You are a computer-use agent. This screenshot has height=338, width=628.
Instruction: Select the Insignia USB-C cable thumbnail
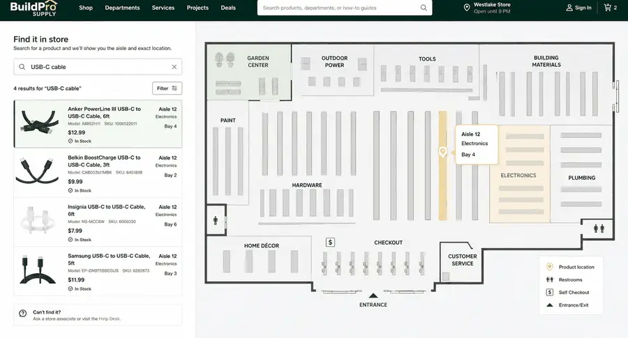point(36,220)
